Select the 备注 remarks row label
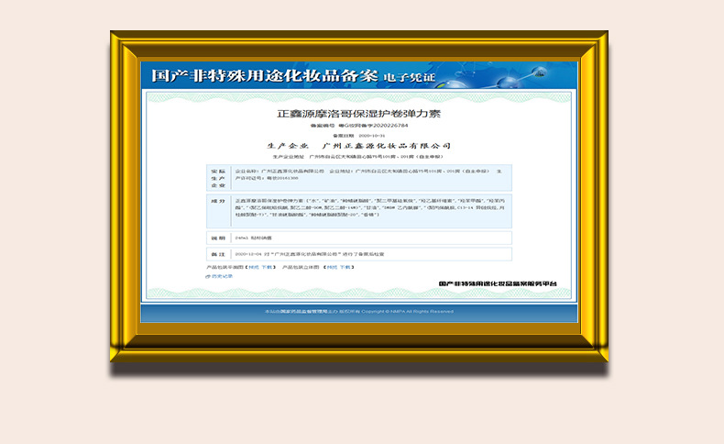The width and height of the screenshot is (724, 444). [x=218, y=253]
